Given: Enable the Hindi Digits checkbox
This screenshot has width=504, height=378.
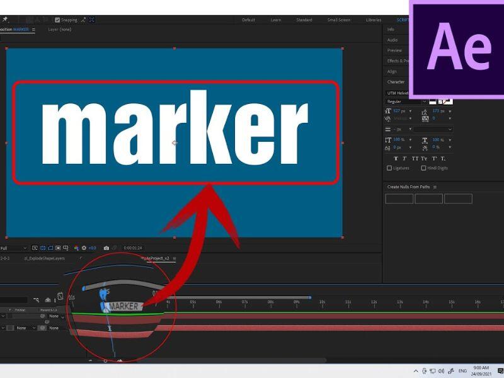Looking at the screenshot, I should pyautogui.click(x=423, y=168).
